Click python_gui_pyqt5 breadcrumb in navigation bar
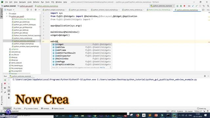The image size is (210, 118). pos(26,6)
